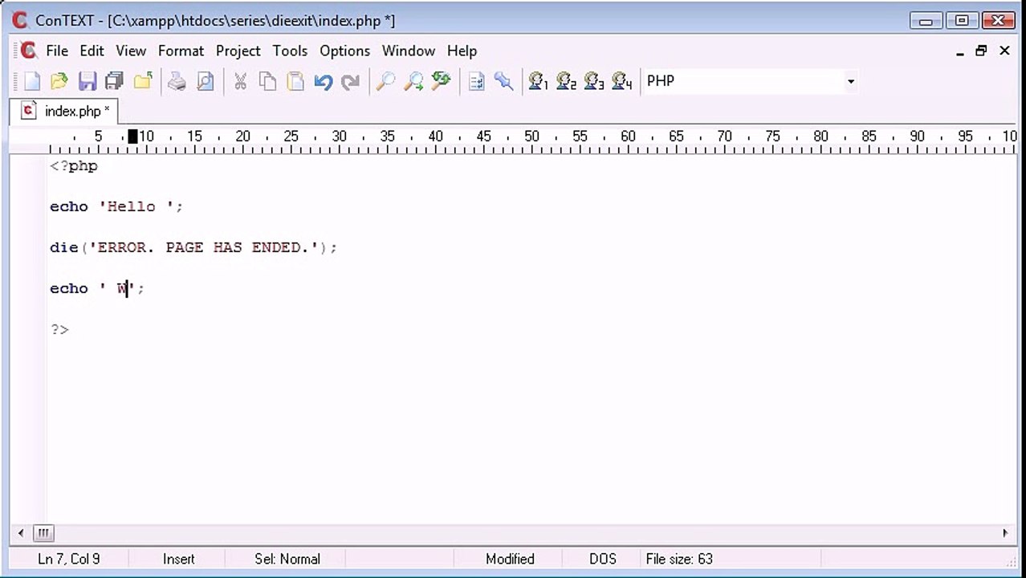This screenshot has height=578, width=1026.
Task: Click scroll right arrow on horizontal scrollbar
Action: tap(1005, 532)
